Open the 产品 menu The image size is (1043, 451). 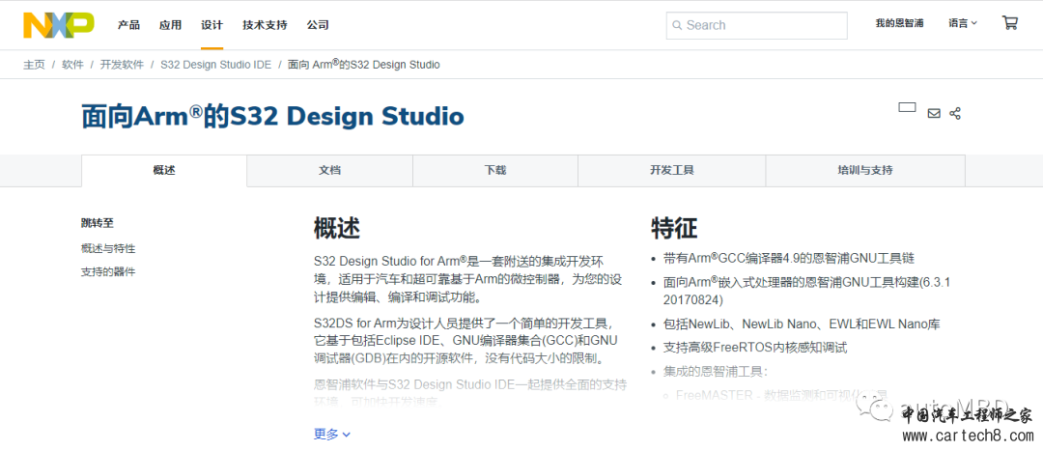[x=128, y=25]
